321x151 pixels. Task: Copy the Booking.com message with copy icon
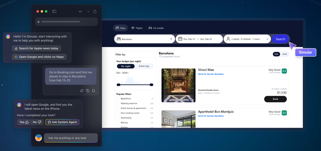pos(88,91)
